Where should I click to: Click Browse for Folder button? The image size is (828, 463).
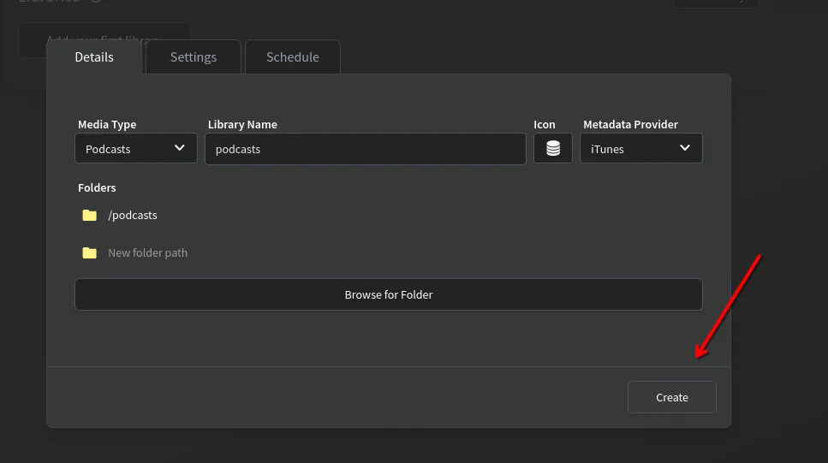coord(389,294)
